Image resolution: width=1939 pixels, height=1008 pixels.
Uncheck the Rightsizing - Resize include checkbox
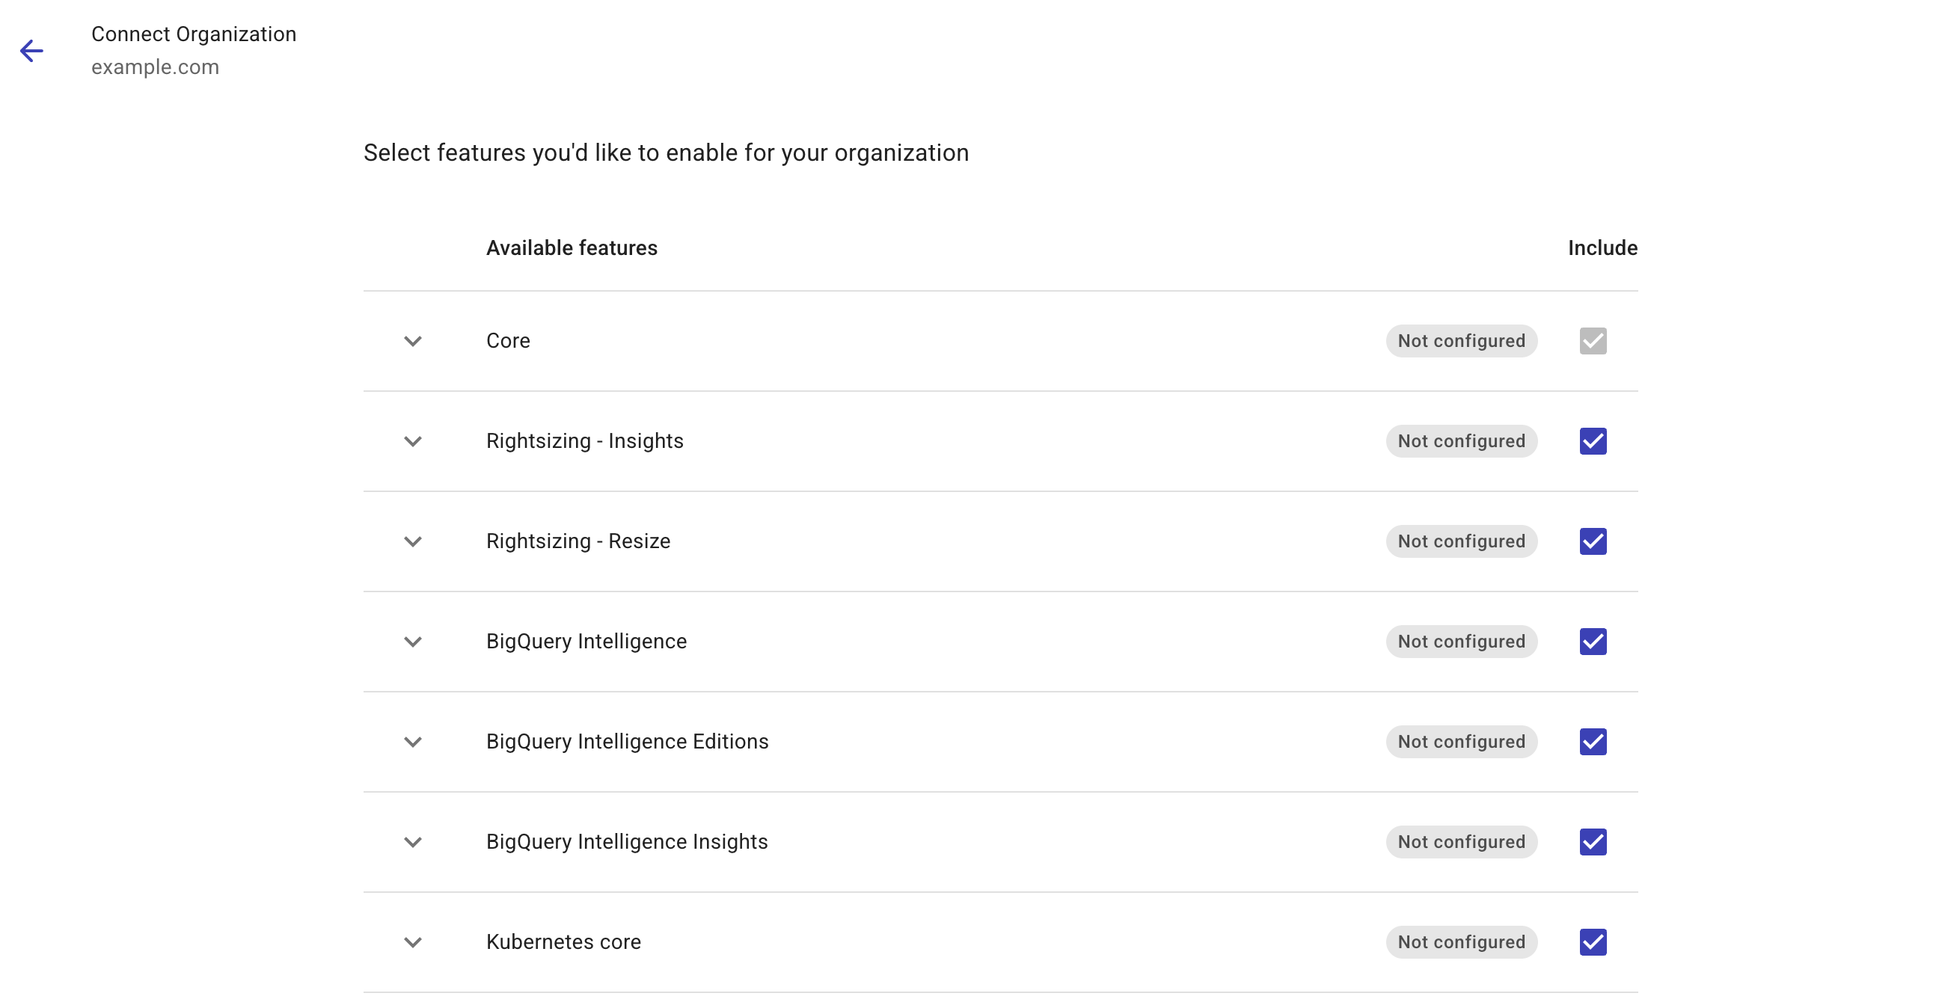[1593, 541]
